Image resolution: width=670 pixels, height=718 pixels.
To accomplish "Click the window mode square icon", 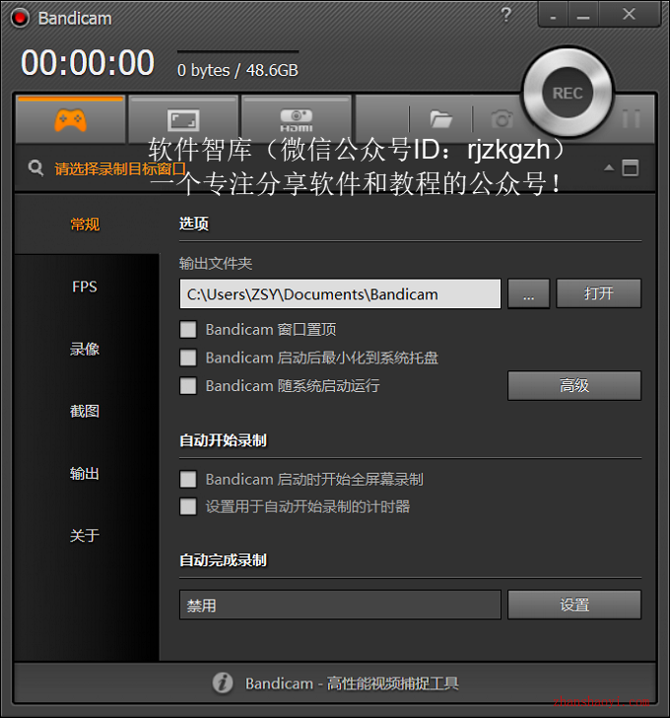I will pos(631,168).
